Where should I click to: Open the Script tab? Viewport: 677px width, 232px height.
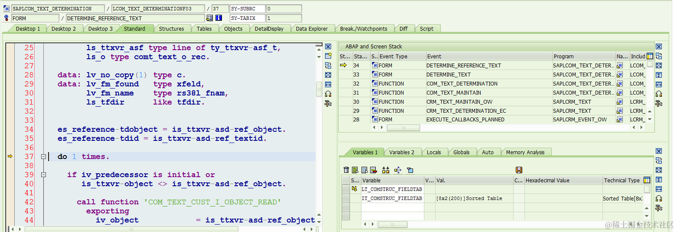tap(426, 29)
